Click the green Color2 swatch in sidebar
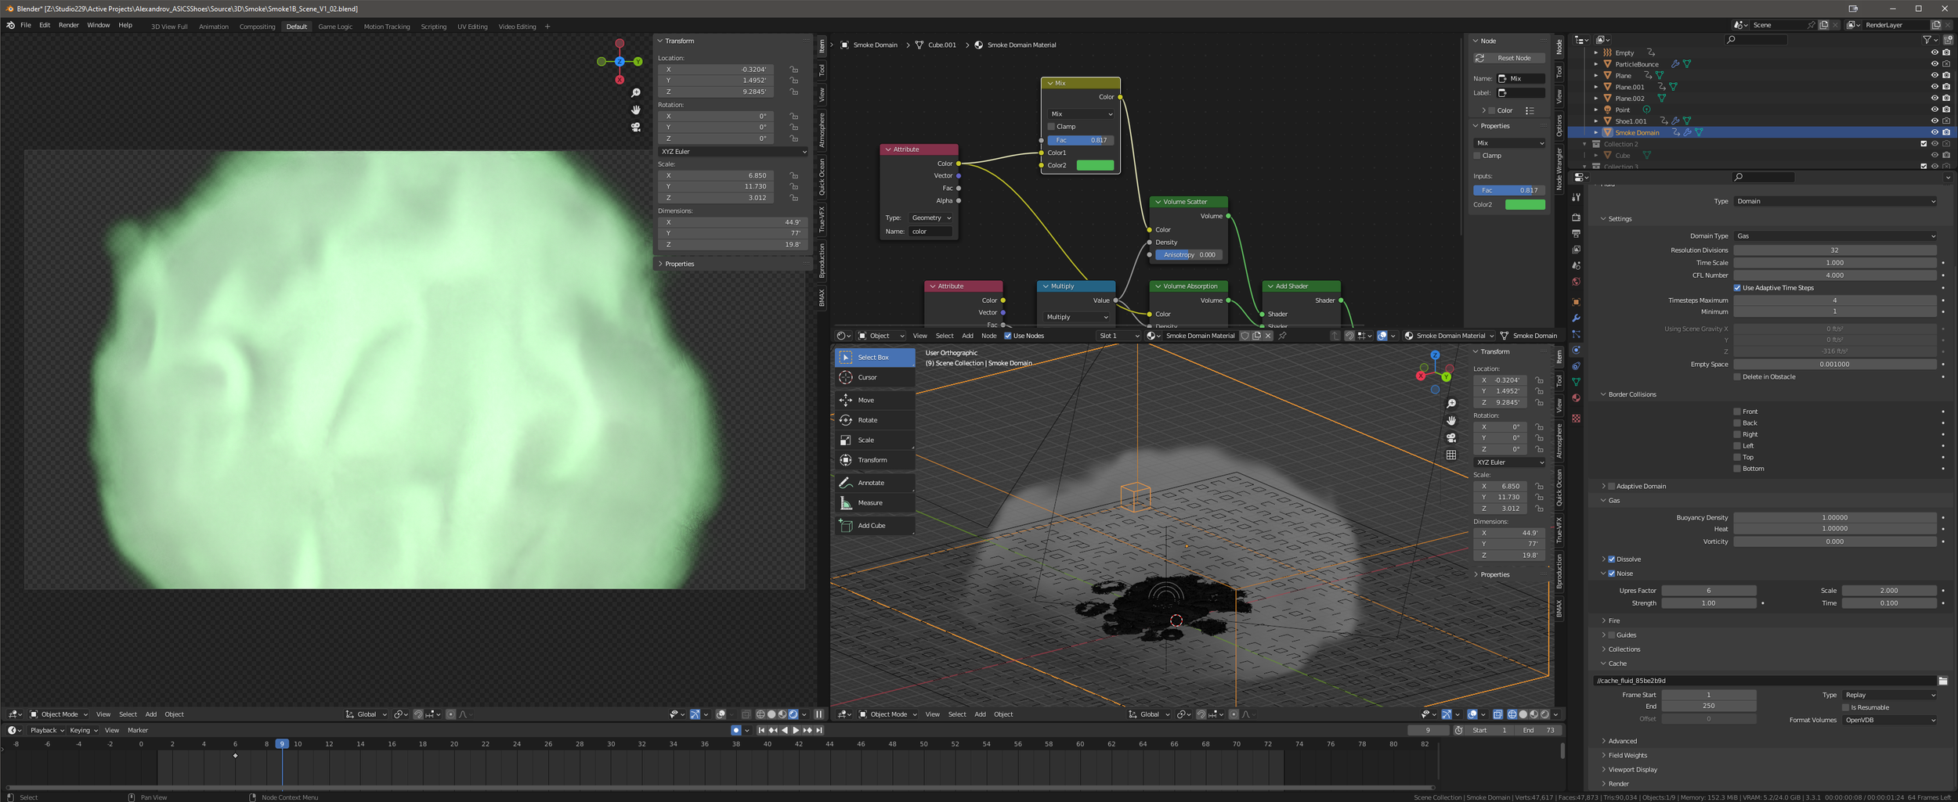This screenshot has height=802, width=1958. [x=1525, y=205]
